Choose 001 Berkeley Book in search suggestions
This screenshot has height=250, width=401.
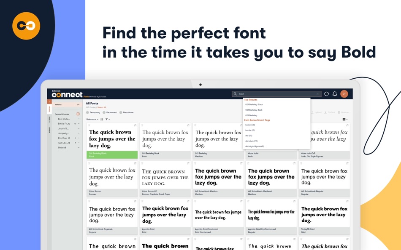pos(254,110)
